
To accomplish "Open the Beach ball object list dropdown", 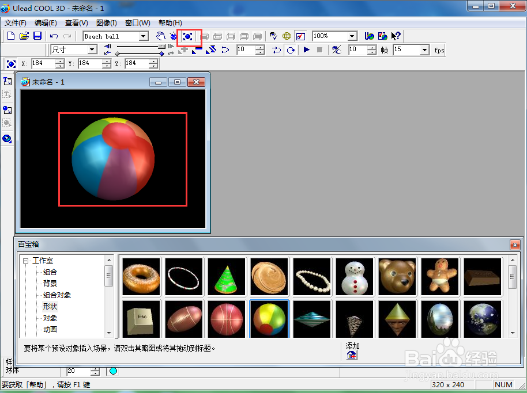I will [144, 36].
